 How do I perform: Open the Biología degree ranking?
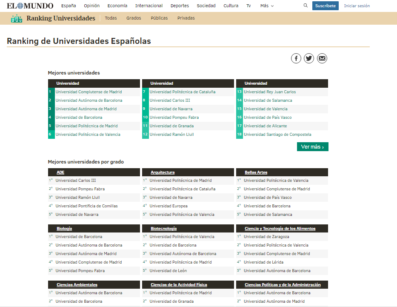(x=64, y=229)
